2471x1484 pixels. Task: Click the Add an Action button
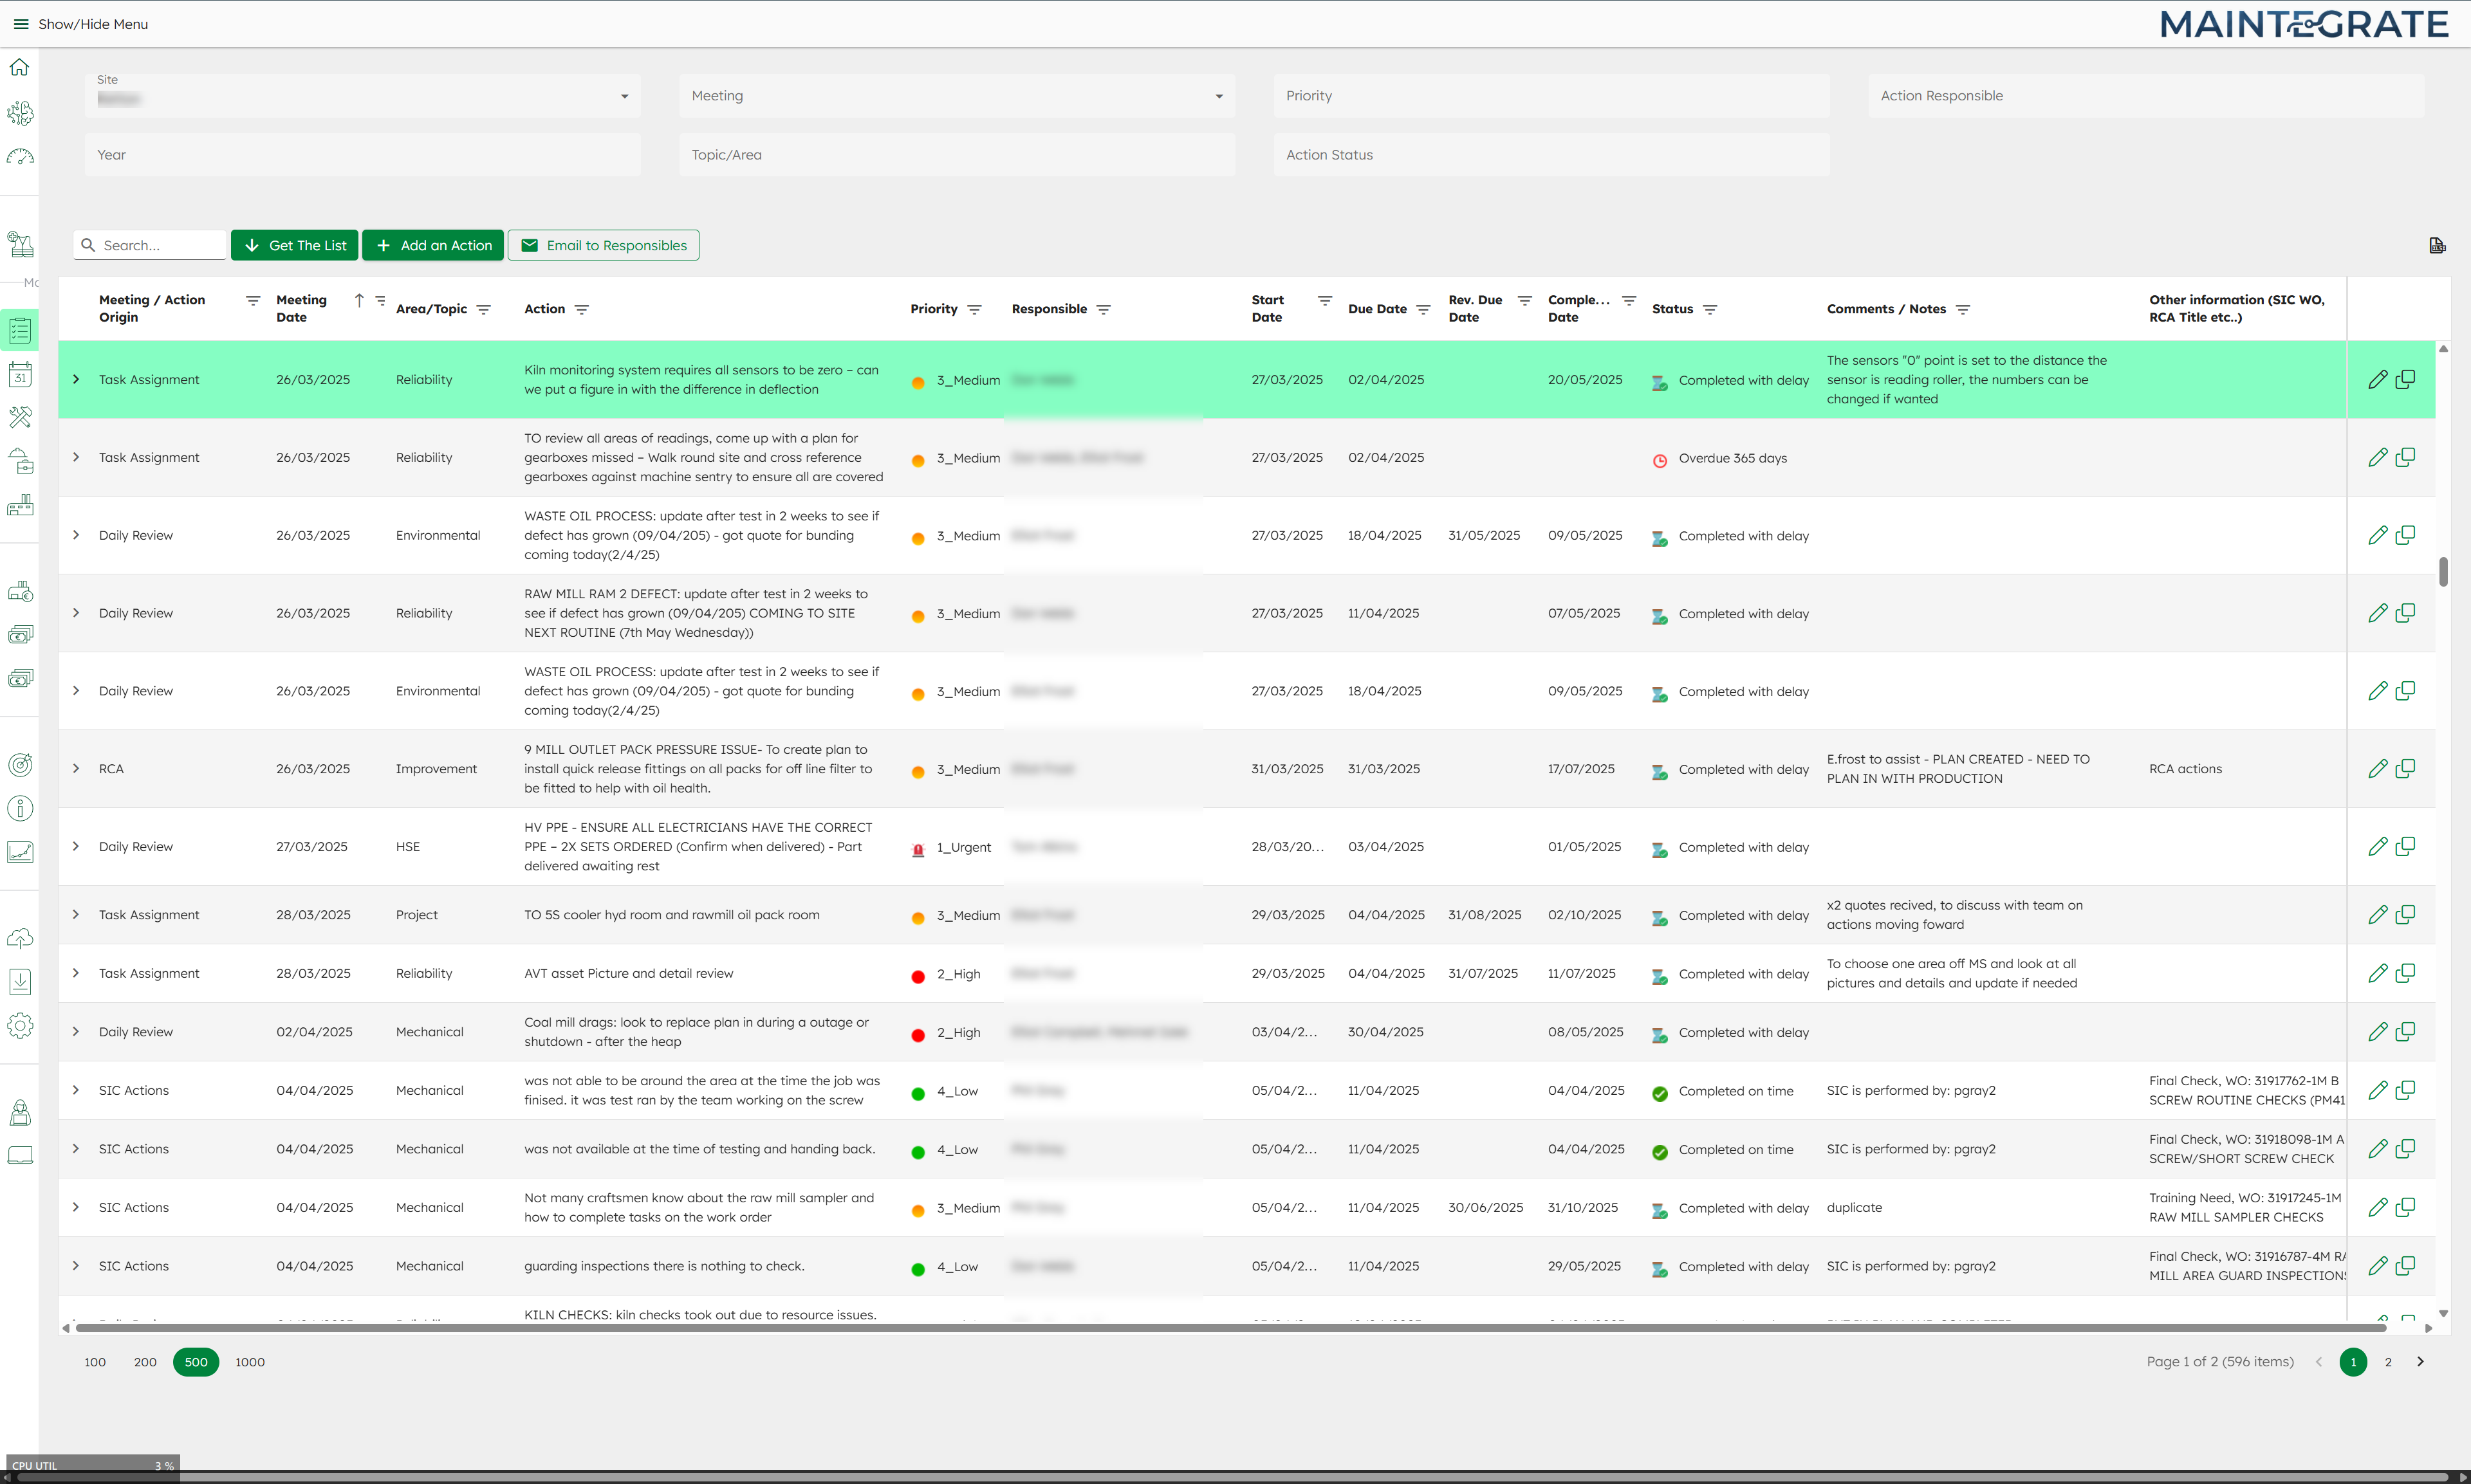pos(432,246)
